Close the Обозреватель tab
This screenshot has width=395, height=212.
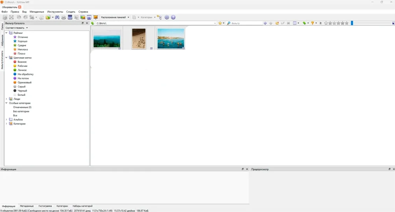coord(20,7)
